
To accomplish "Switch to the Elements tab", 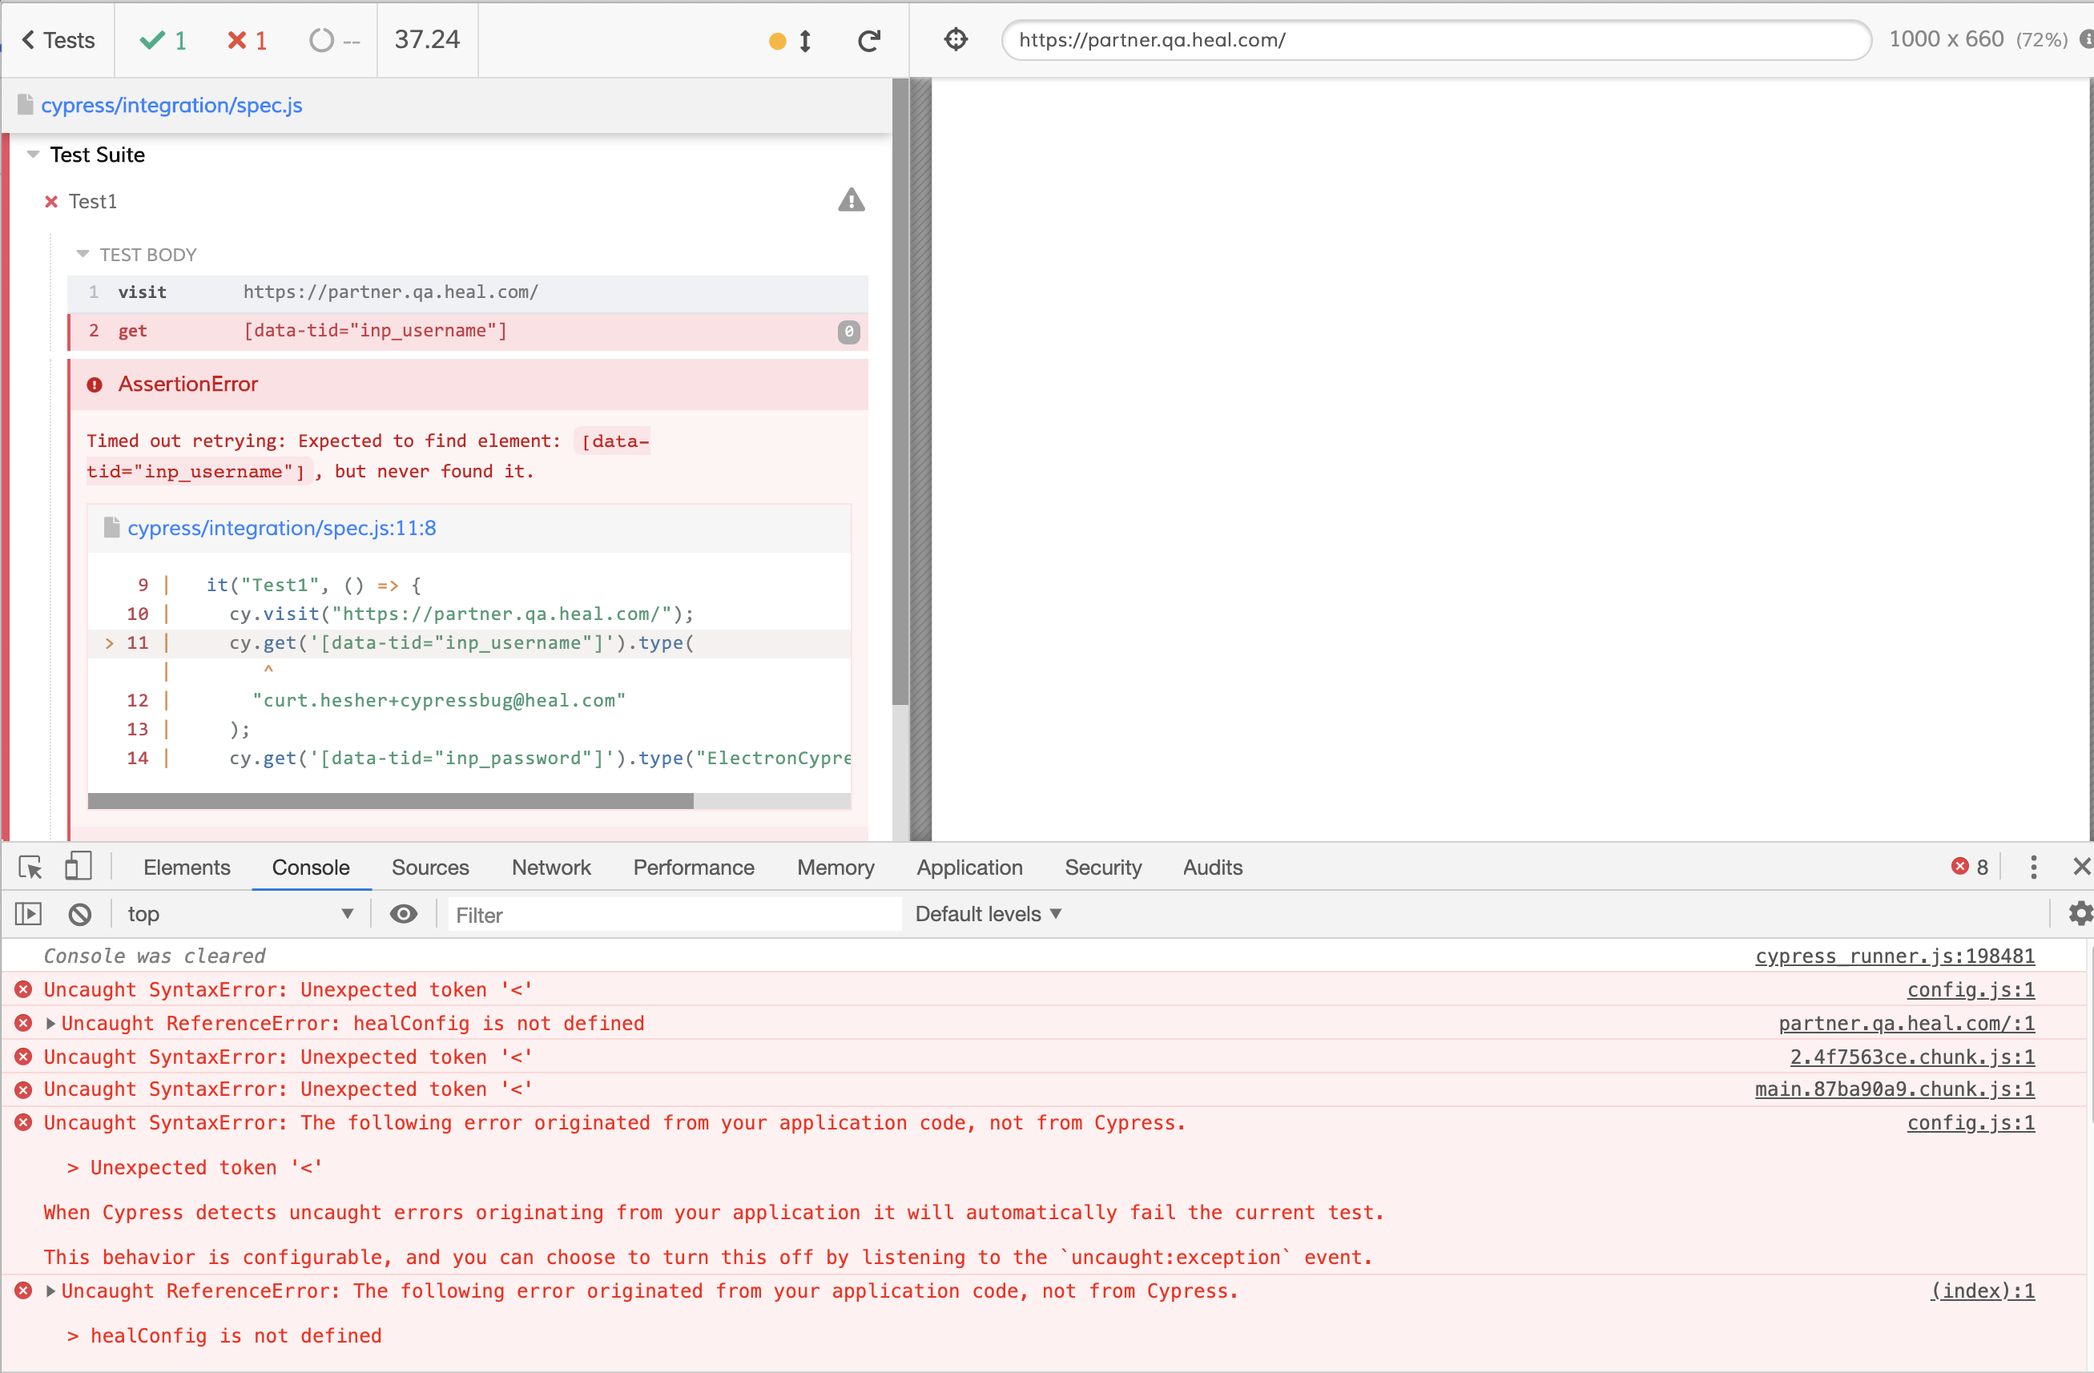I will point(187,868).
